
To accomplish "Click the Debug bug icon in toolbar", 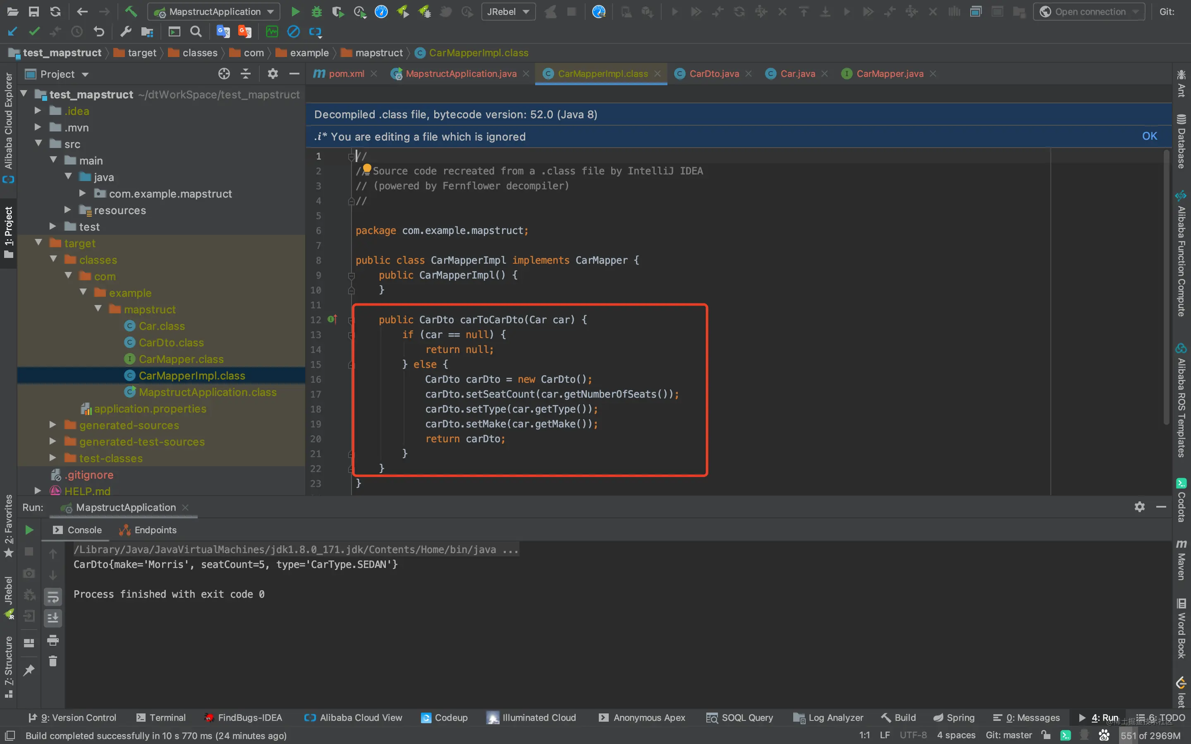I will (x=317, y=11).
